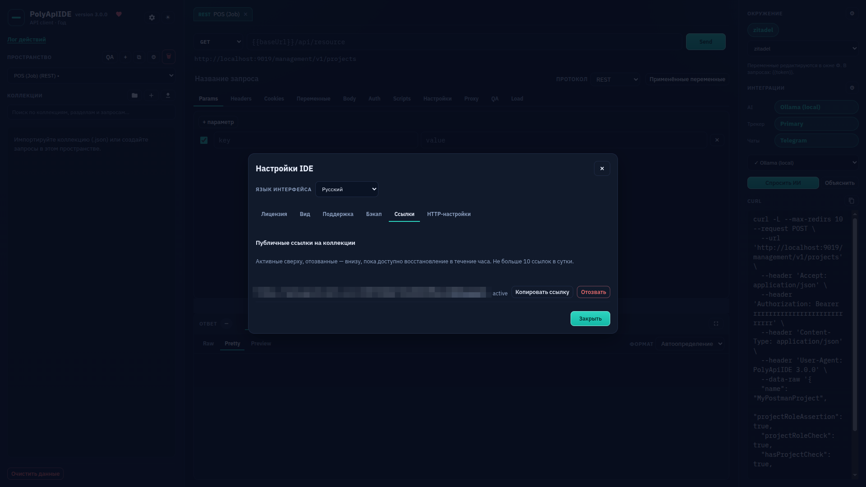Open the HTTP method GET dropdown
The image size is (866, 487).
tap(219, 42)
